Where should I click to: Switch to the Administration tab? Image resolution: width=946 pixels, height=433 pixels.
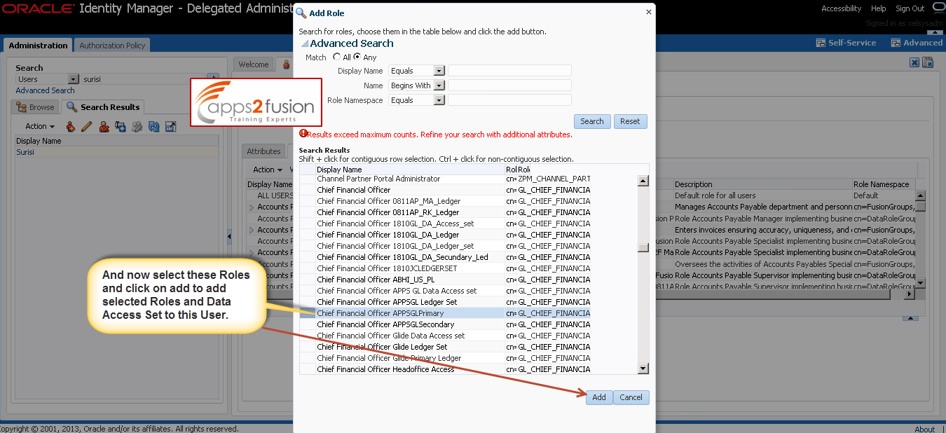(38, 46)
